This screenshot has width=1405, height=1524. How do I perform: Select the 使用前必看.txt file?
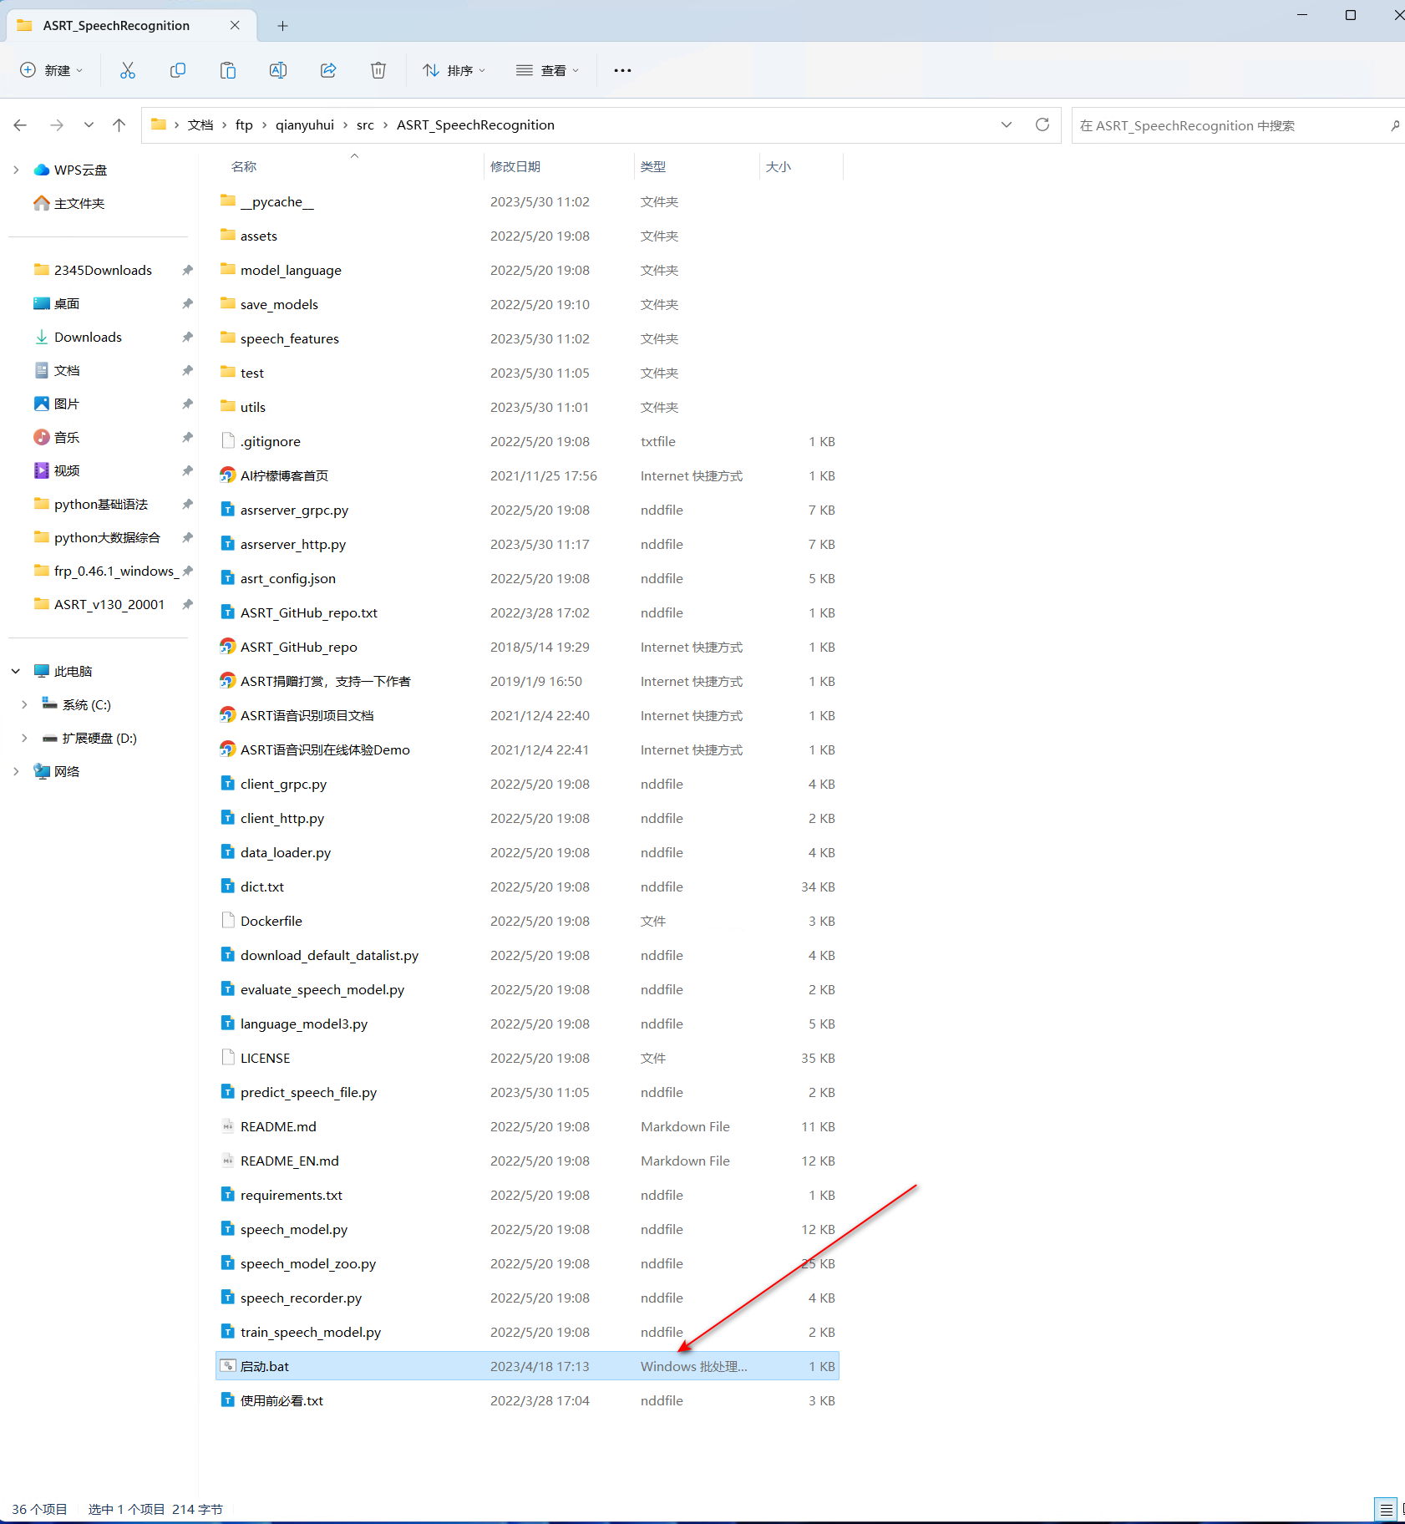pyautogui.click(x=282, y=1400)
